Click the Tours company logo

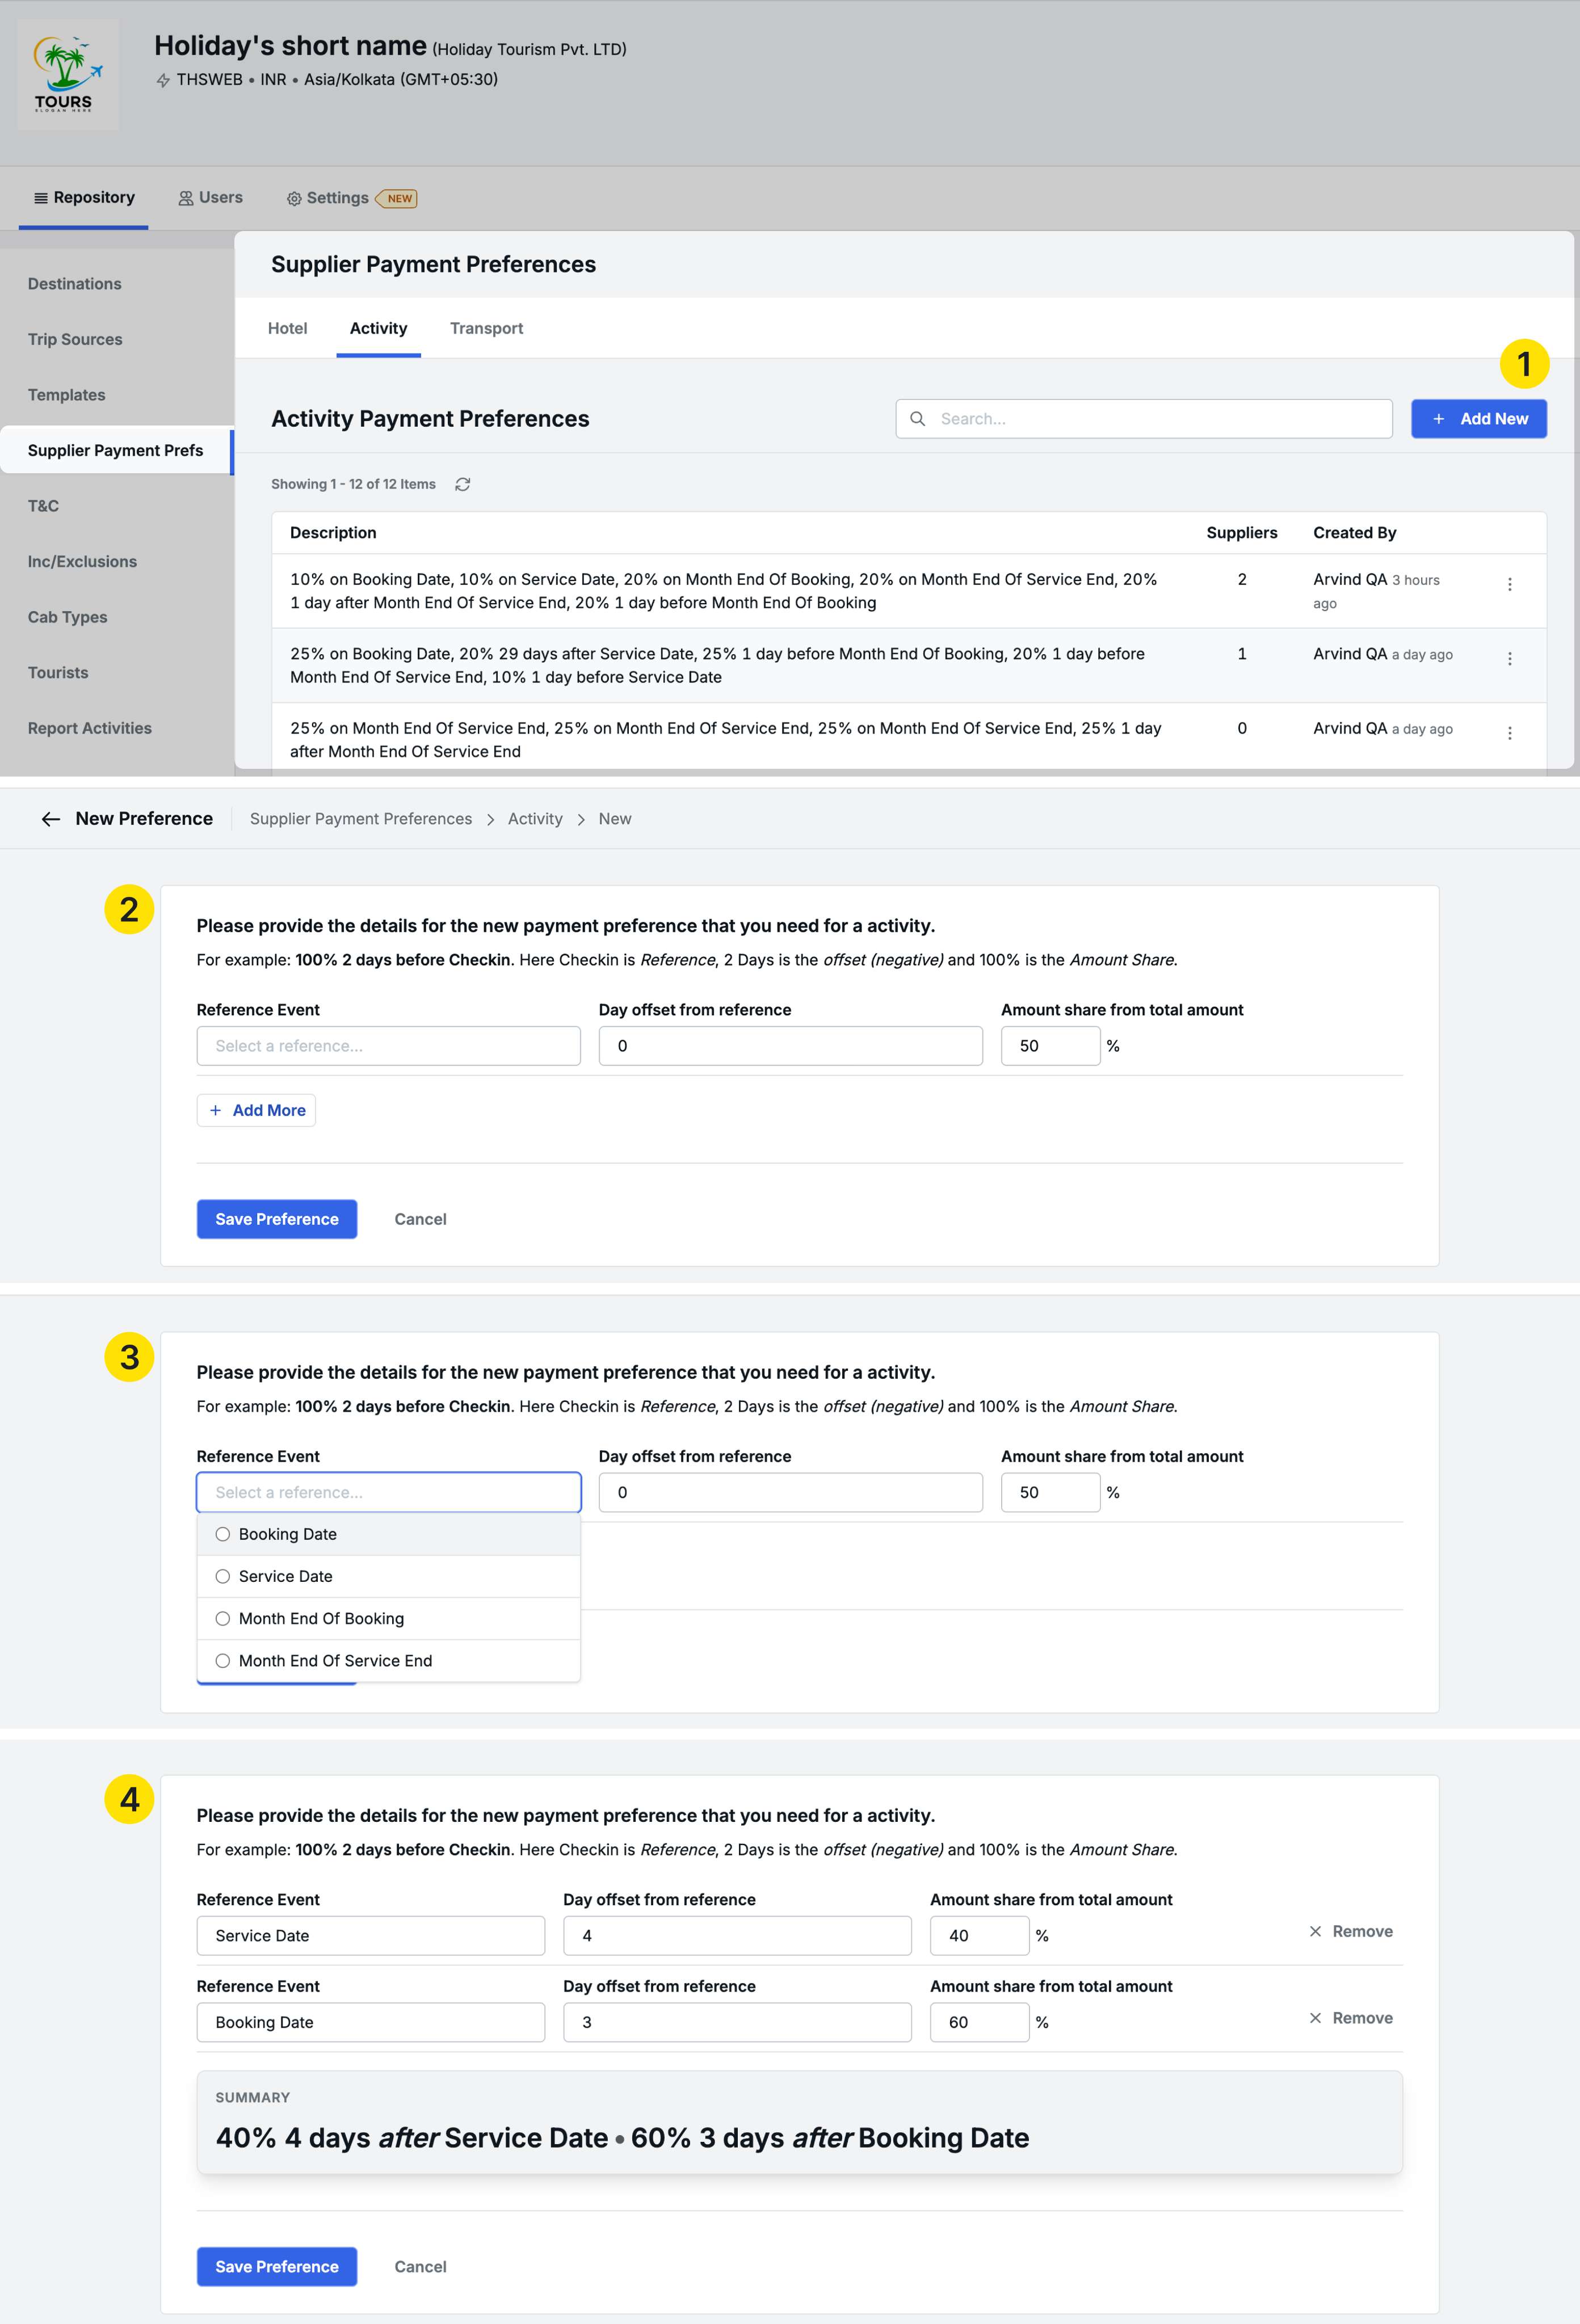(67, 75)
